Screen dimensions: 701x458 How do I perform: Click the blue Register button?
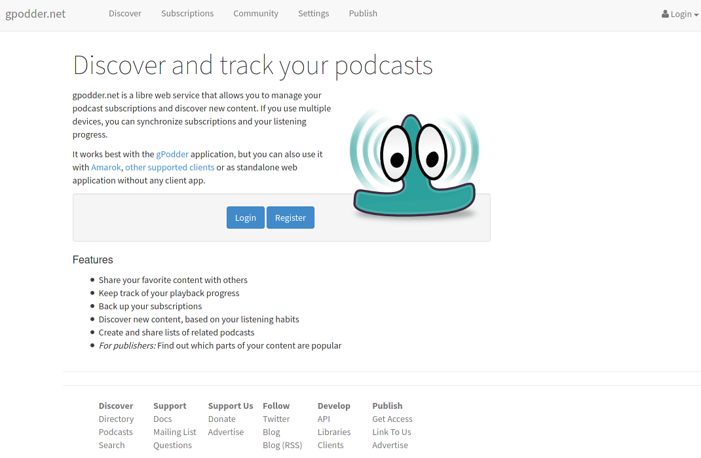tap(291, 218)
